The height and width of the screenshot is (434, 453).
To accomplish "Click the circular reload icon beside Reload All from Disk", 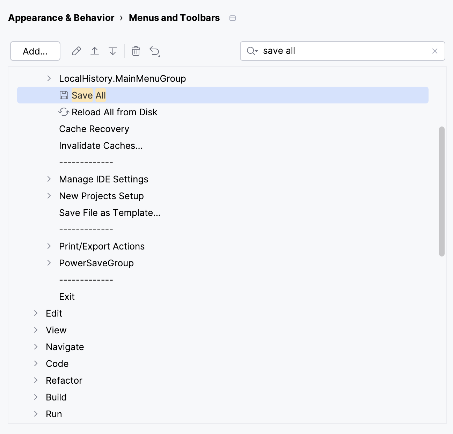I will (64, 112).
